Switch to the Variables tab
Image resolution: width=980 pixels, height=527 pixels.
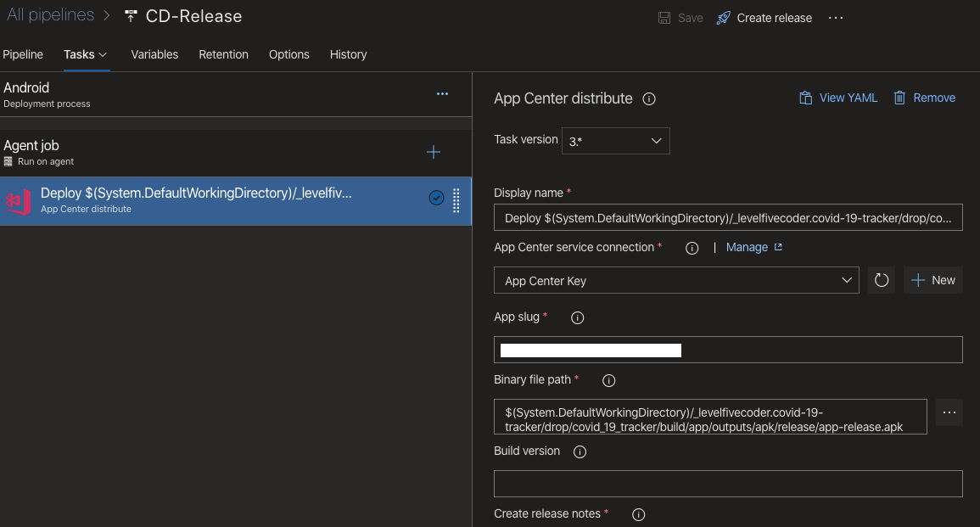154,54
